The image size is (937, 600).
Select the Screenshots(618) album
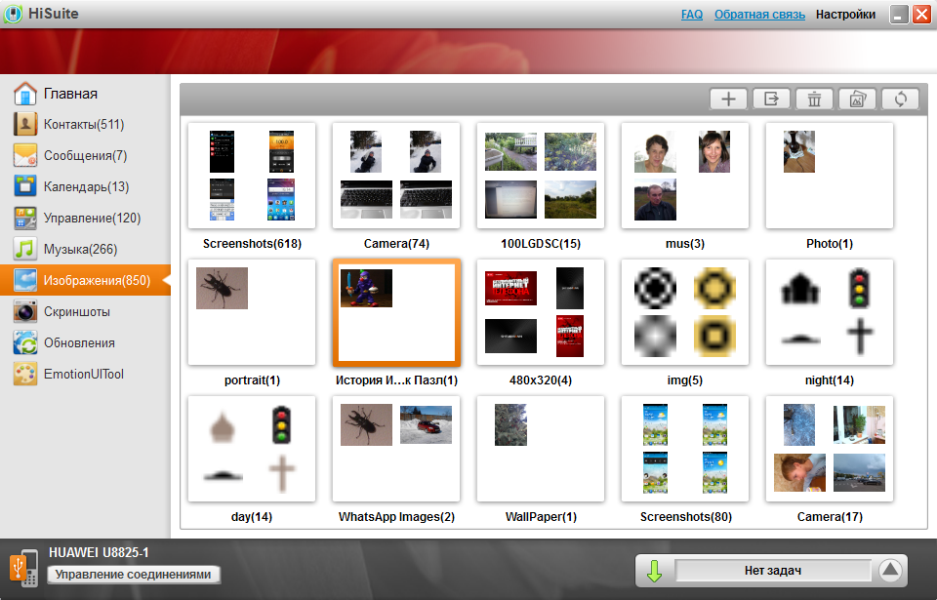(x=252, y=176)
